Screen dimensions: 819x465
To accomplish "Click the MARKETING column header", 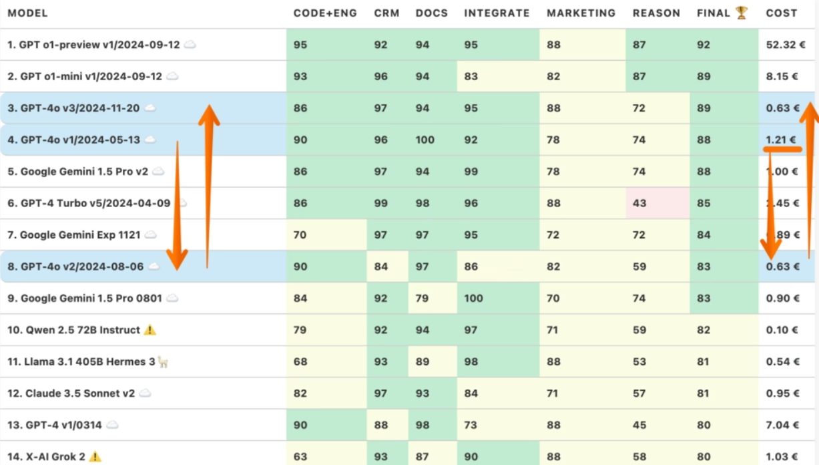I will (581, 13).
